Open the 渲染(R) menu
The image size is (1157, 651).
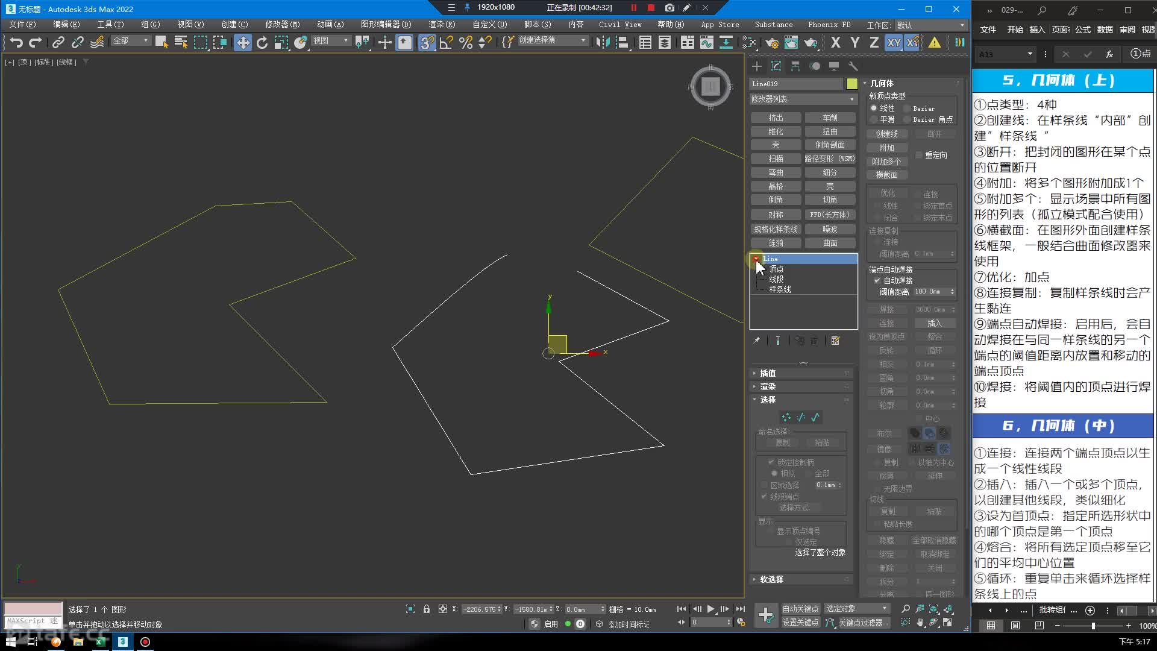pyautogui.click(x=442, y=25)
